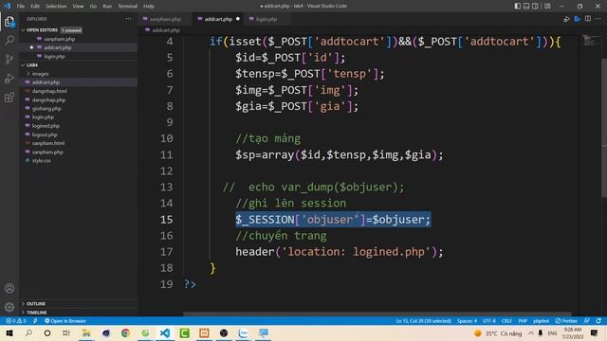Collapse the LAB4 folder section
Image resolution: width=607 pixels, height=341 pixels.
[x=32, y=65]
